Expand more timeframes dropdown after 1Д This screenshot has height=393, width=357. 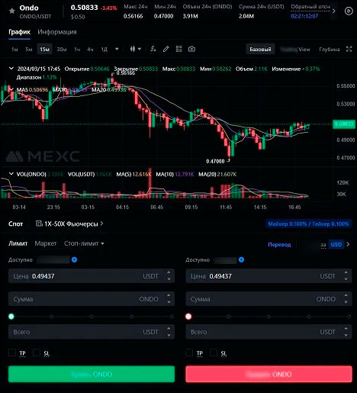(117, 49)
